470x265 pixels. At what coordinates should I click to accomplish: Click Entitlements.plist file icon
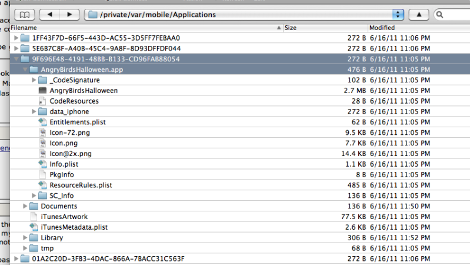(x=42, y=122)
